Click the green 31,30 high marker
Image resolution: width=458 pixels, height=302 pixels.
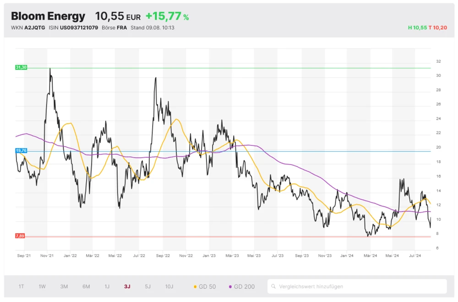click(21, 67)
